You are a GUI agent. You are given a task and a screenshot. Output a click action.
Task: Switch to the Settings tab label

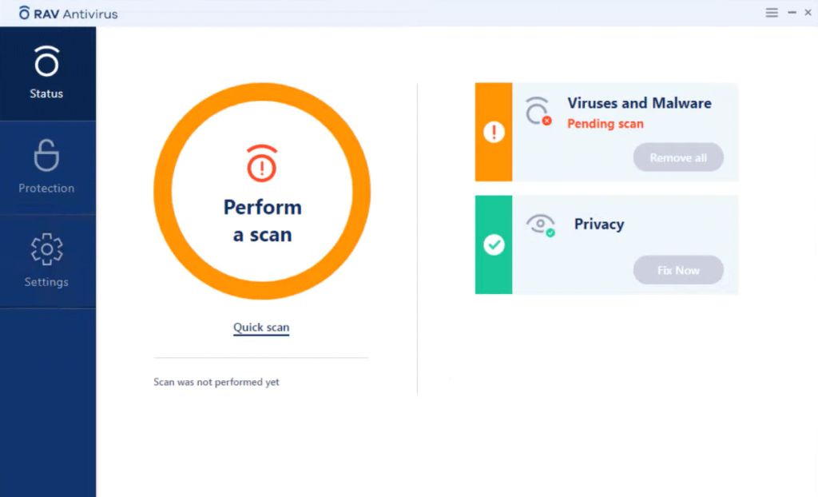coord(46,282)
